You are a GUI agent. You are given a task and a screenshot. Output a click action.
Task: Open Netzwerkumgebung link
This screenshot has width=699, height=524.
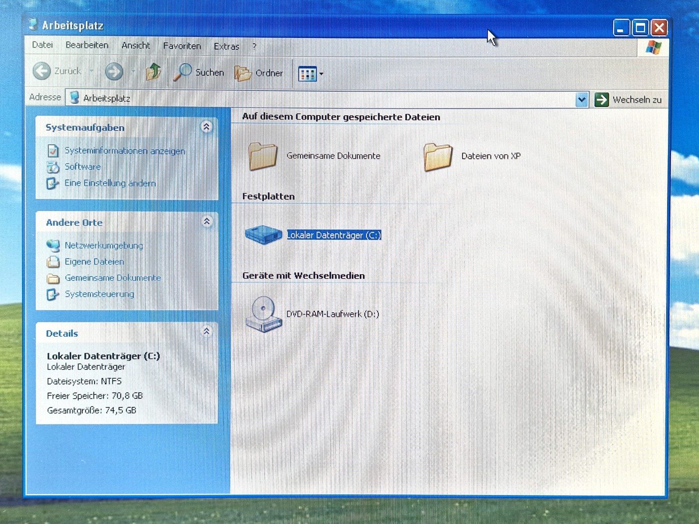point(104,245)
